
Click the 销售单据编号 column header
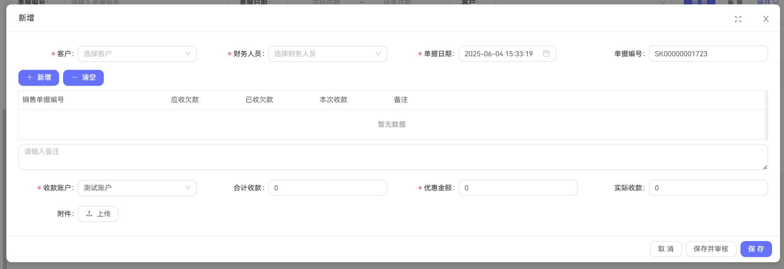tap(43, 100)
